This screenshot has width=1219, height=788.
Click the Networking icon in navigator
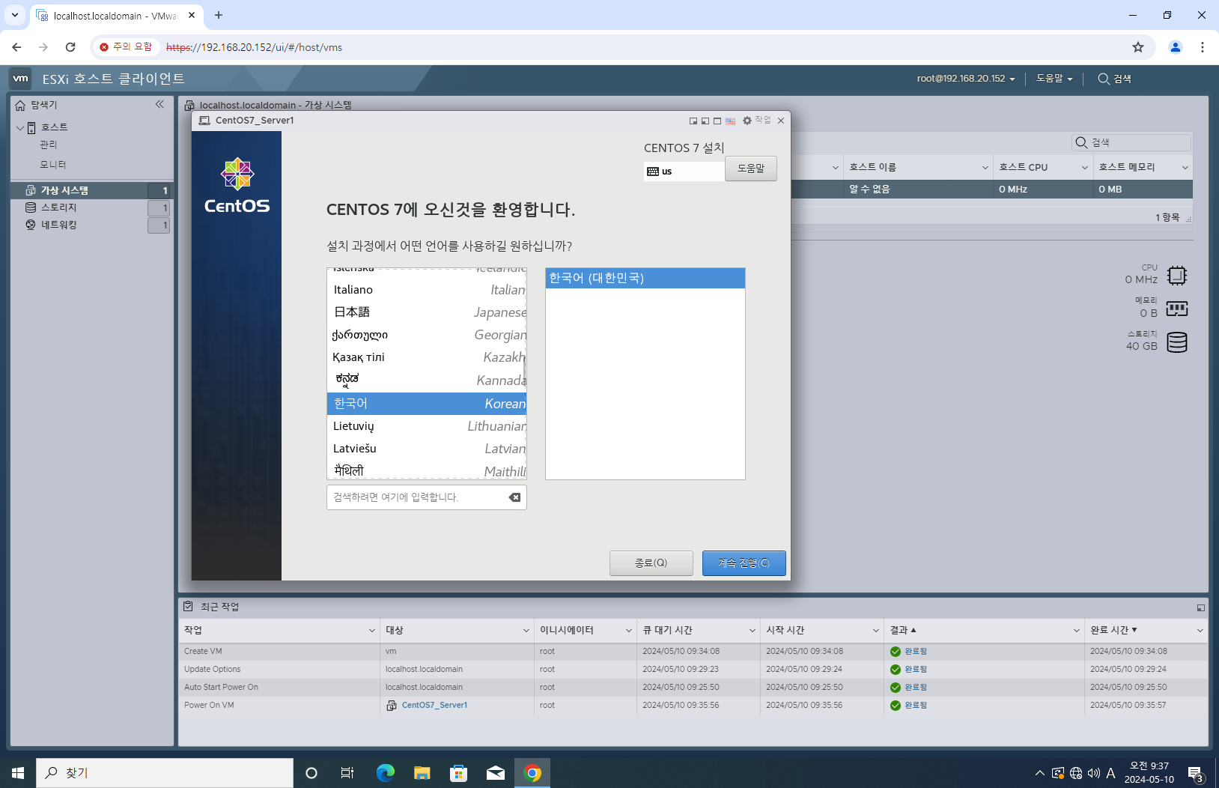[31, 225]
